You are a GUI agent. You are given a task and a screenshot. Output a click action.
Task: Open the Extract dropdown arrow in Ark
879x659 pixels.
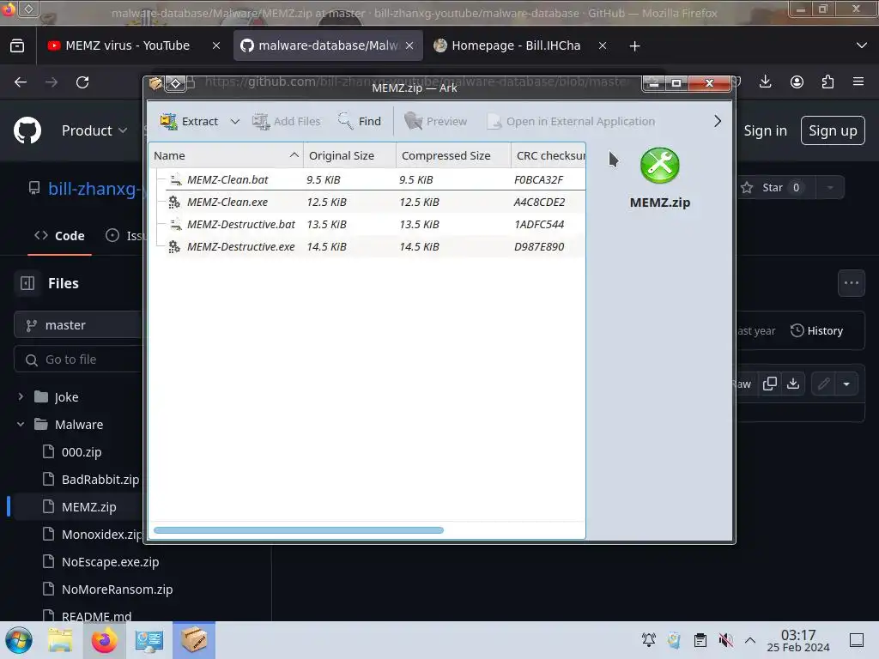click(x=235, y=122)
